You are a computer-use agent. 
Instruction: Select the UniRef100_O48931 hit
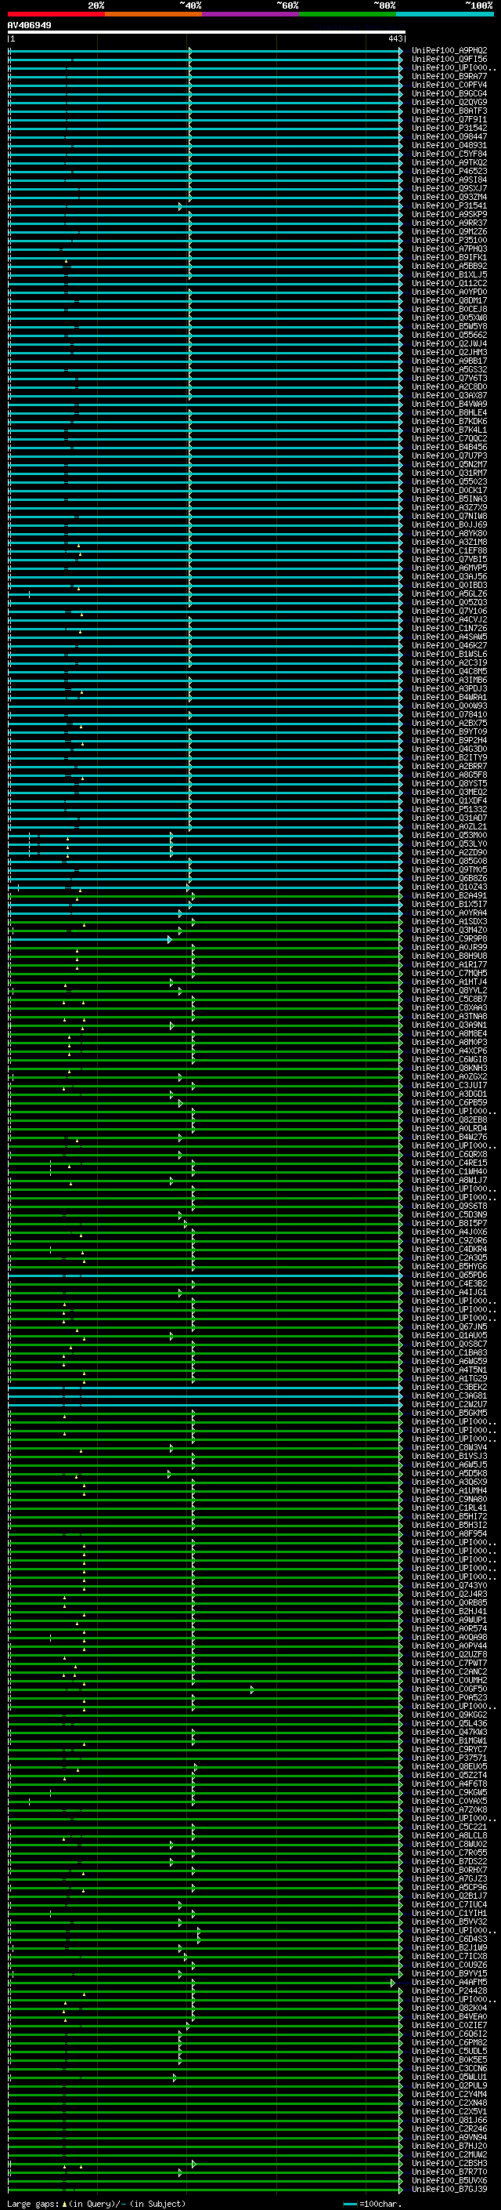click(449, 145)
